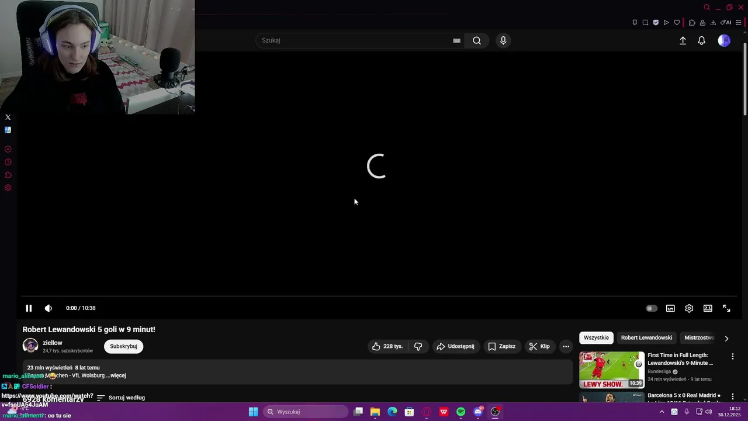
Task: Pause the YouTube video
Action: click(x=29, y=308)
